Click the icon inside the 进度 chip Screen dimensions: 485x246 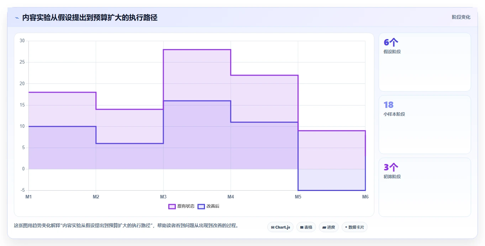click(324, 227)
